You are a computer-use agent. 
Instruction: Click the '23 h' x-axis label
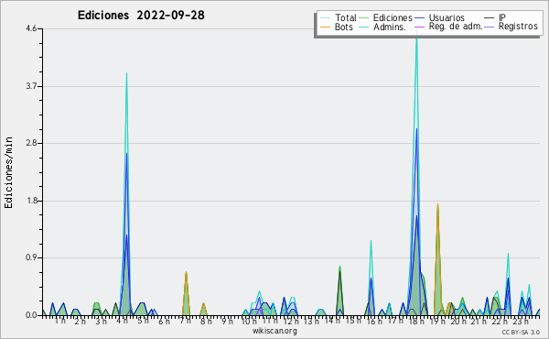(521, 321)
